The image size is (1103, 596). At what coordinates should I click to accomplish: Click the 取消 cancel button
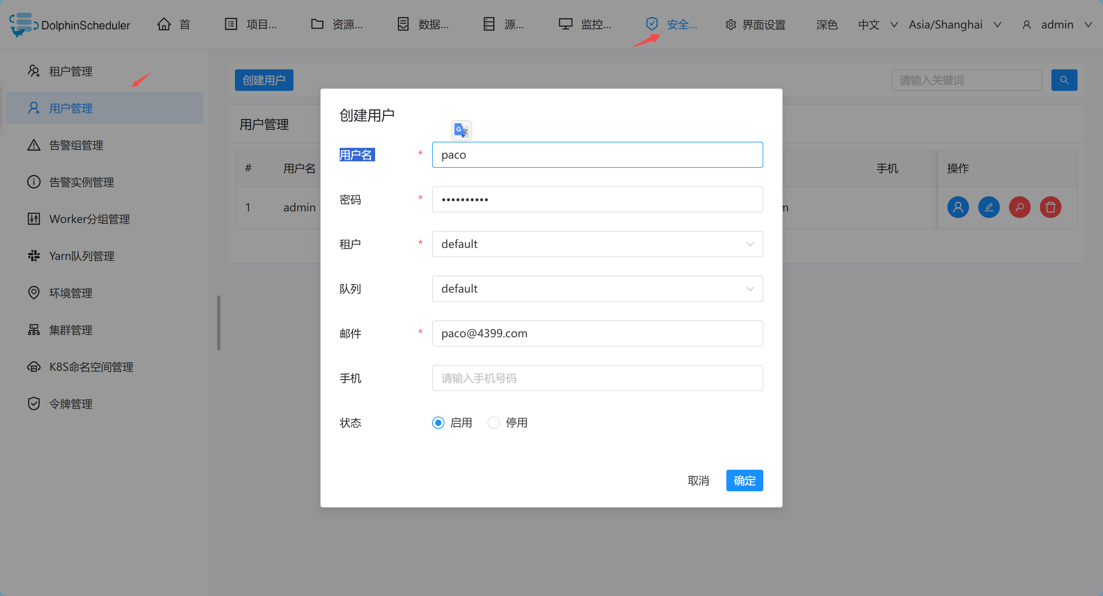tap(698, 480)
